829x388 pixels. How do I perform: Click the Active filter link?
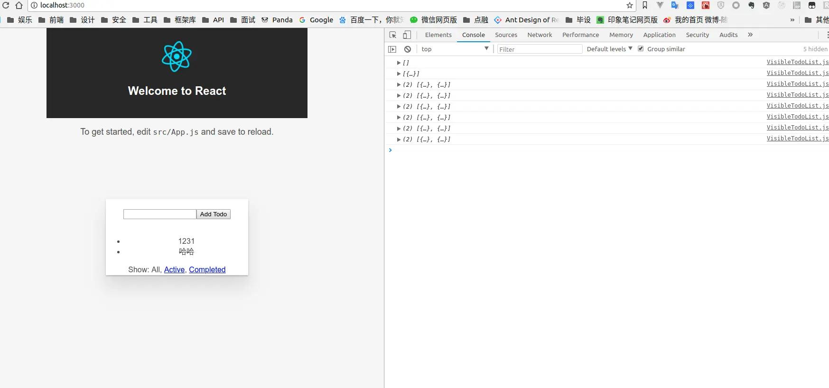tap(174, 269)
